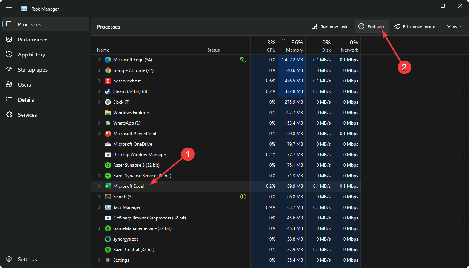This screenshot has height=268, width=469.
Task: Click the Razer Central icon
Action: [108, 250]
